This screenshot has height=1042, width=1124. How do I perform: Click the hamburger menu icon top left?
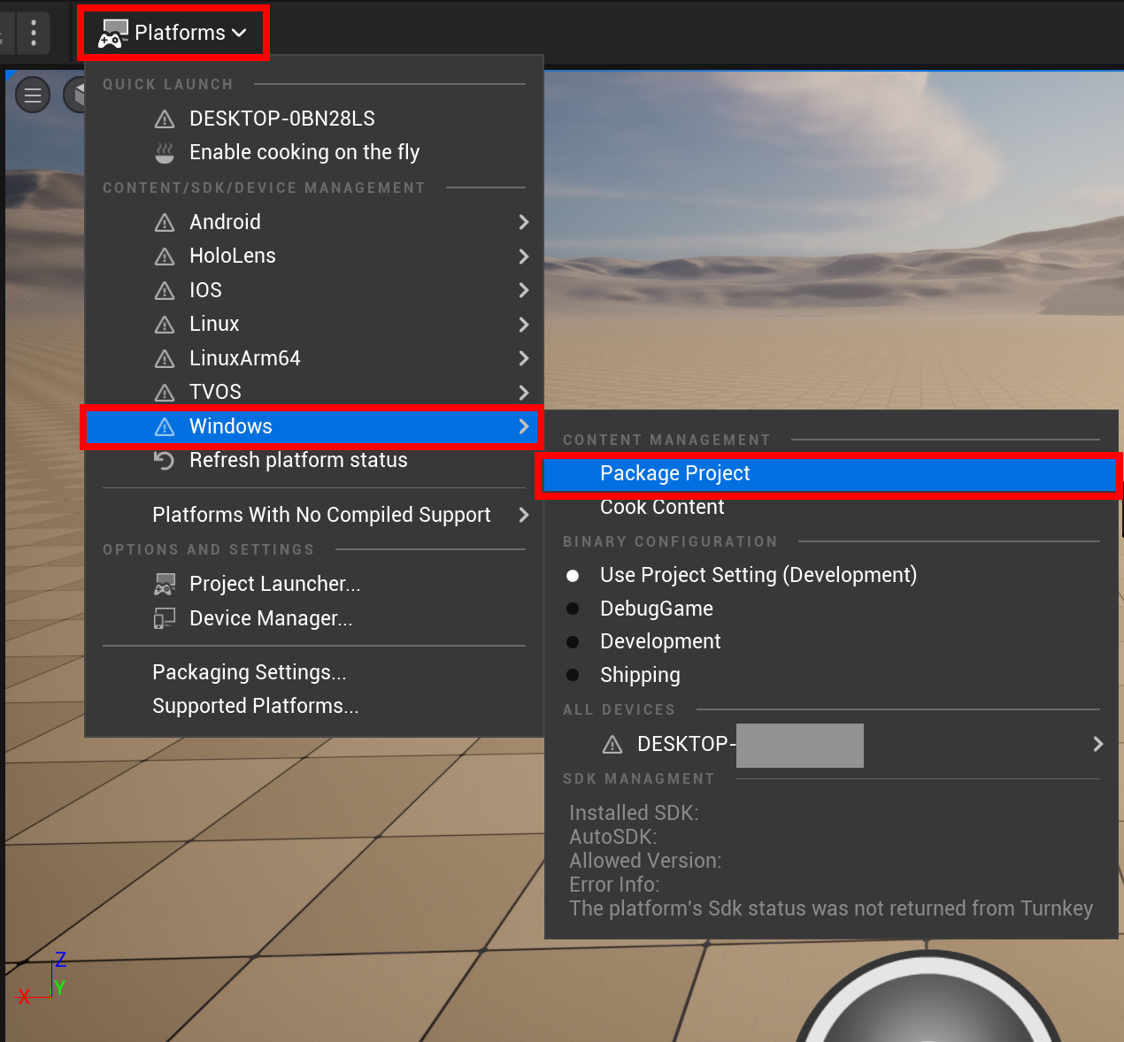coord(33,95)
